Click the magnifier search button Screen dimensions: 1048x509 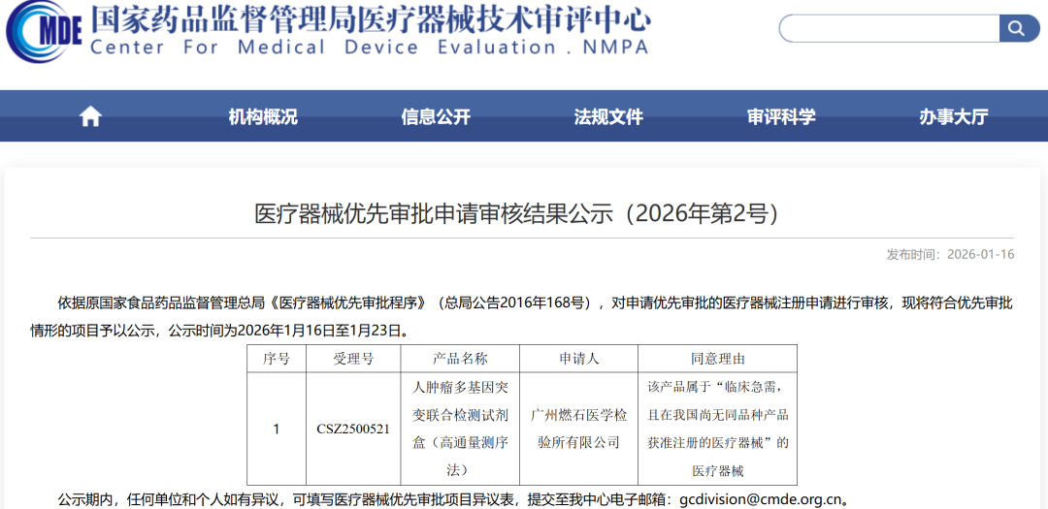pyautogui.click(x=1018, y=28)
